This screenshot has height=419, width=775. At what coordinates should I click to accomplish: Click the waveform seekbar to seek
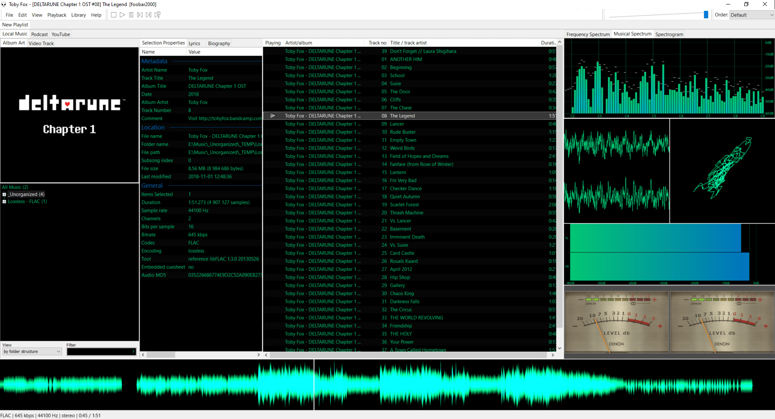(x=387, y=385)
